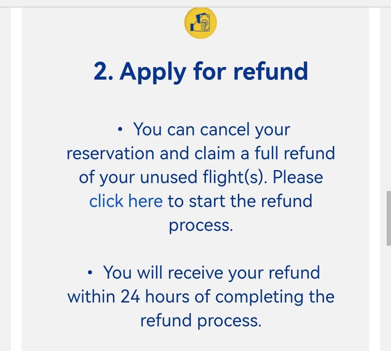Click the final line "refund process."
The image size is (391, 351).
pos(201,321)
